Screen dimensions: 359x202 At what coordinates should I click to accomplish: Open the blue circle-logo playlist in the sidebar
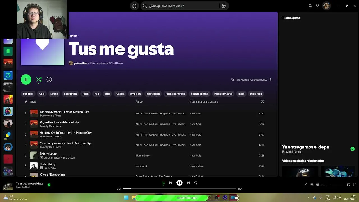(x=8, y=75)
